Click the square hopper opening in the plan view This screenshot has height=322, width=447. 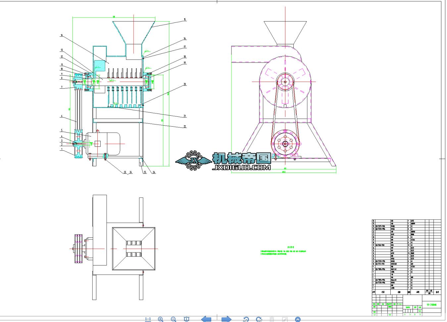[134, 249]
